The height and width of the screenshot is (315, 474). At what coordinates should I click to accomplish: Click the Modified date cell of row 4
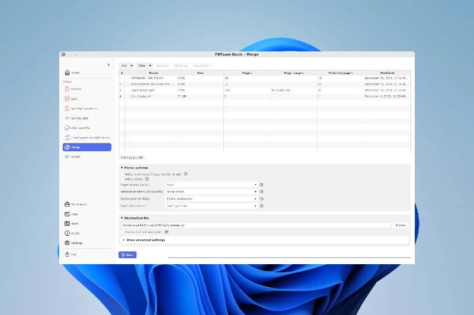click(x=386, y=96)
